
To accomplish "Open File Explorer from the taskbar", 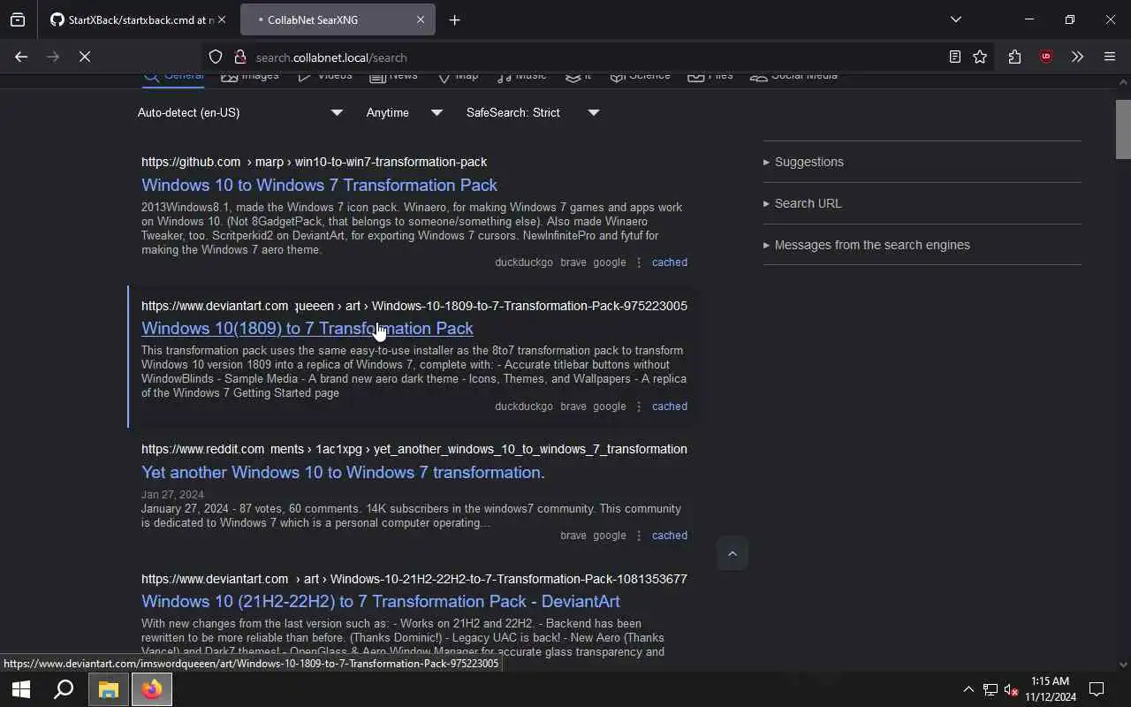I will [108, 689].
